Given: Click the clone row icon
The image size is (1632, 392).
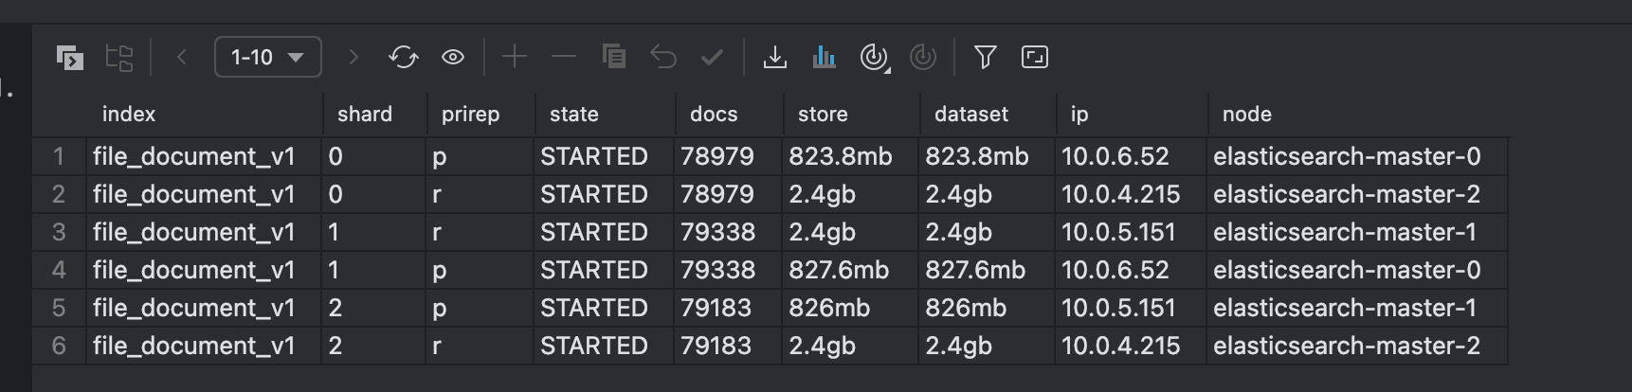Looking at the screenshot, I should [x=614, y=57].
